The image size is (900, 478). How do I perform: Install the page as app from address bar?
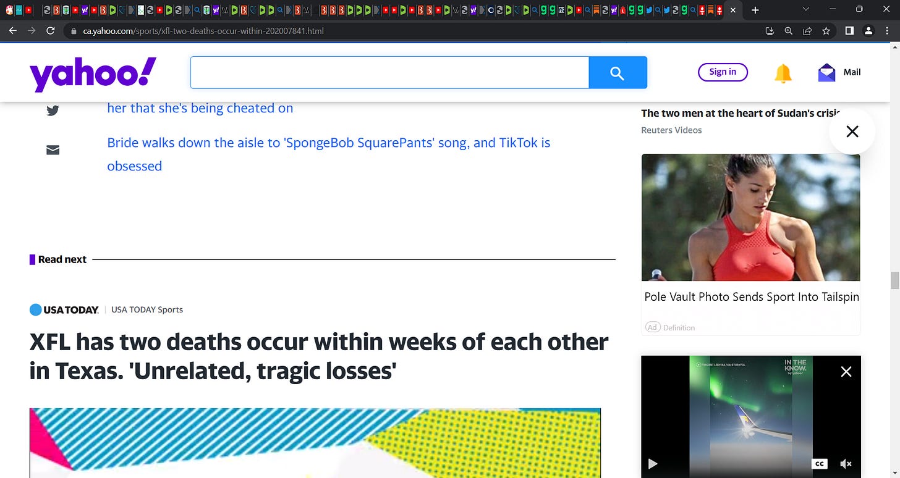[770, 31]
